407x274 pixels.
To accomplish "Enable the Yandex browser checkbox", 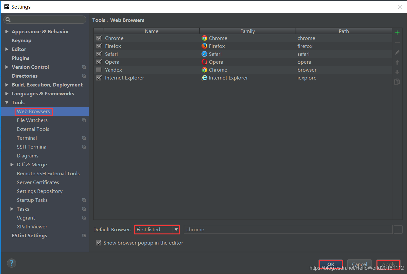I will tap(99, 70).
